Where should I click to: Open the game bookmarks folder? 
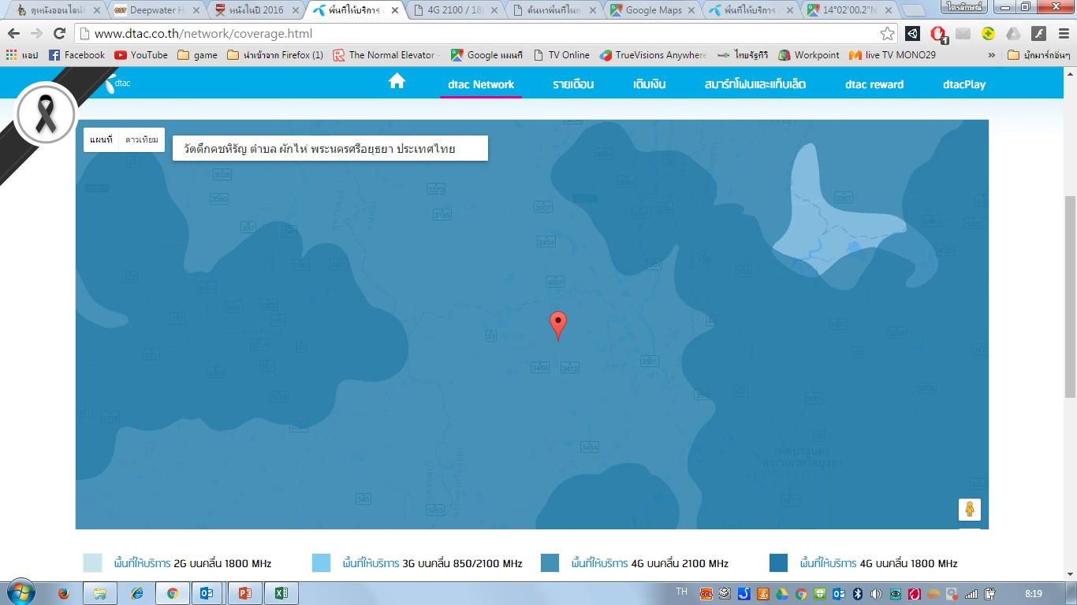point(198,55)
